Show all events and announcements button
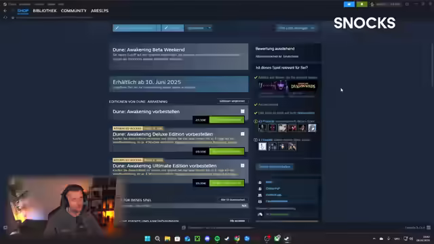 (x=237, y=221)
